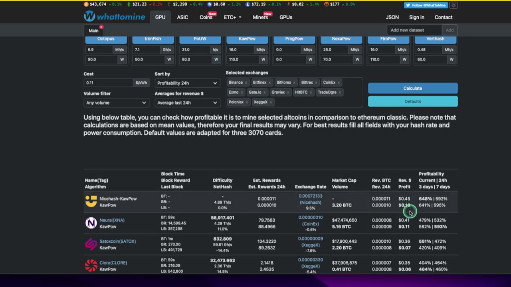
Task: Click the Calculate button
Action: pos(413,88)
